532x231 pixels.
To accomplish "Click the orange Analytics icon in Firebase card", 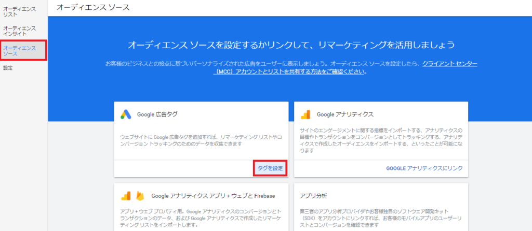I will click(x=126, y=195).
